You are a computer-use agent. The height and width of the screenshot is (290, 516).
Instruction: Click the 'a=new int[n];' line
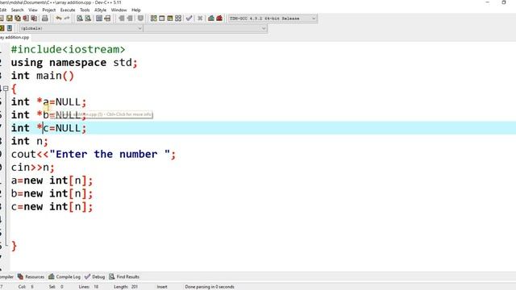pos(52,180)
